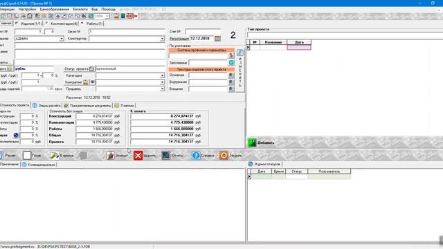Click the small icon beside Статус проекта
This screenshot has width=443, height=249.
[x=91, y=69]
